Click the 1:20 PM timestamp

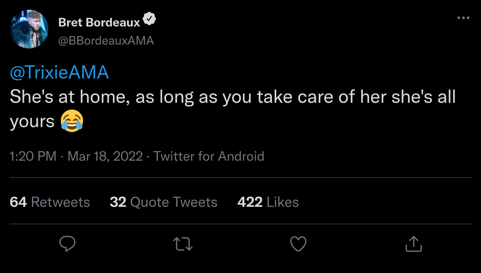click(33, 156)
